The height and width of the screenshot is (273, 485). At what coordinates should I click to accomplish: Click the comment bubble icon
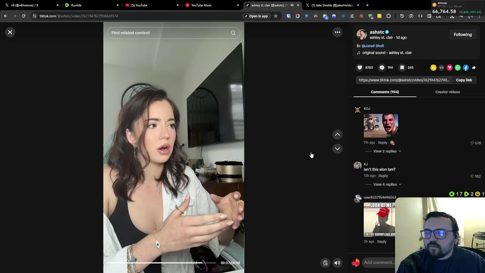[382, 67]
